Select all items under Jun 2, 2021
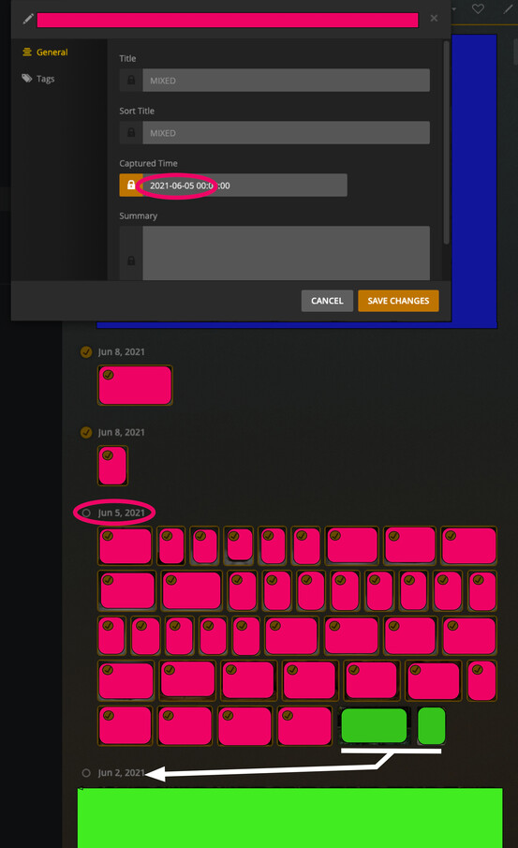 click(x=86, y=773)
